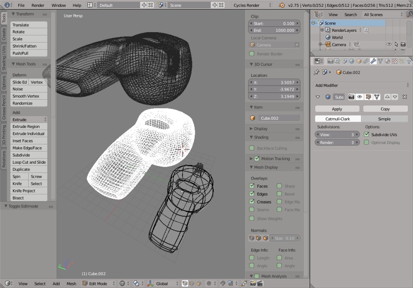This screenshot has height=288, width=413.
Task: Enable the snap magnet icon in viewport header
Action: (x=223, y=283)
